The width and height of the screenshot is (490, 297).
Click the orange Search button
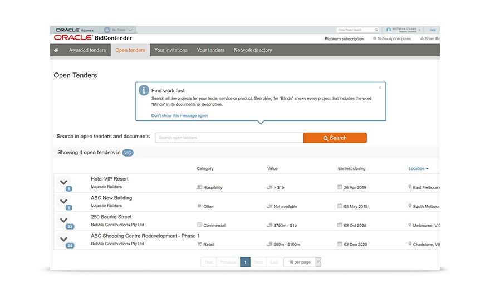pyautogui.click(x=335, y=138)
